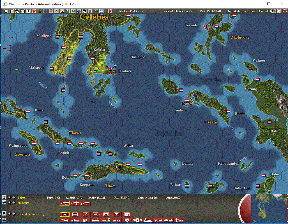Select the Dutch base flag at Makassar
This screenshot has height=224, width=288.
52,69
